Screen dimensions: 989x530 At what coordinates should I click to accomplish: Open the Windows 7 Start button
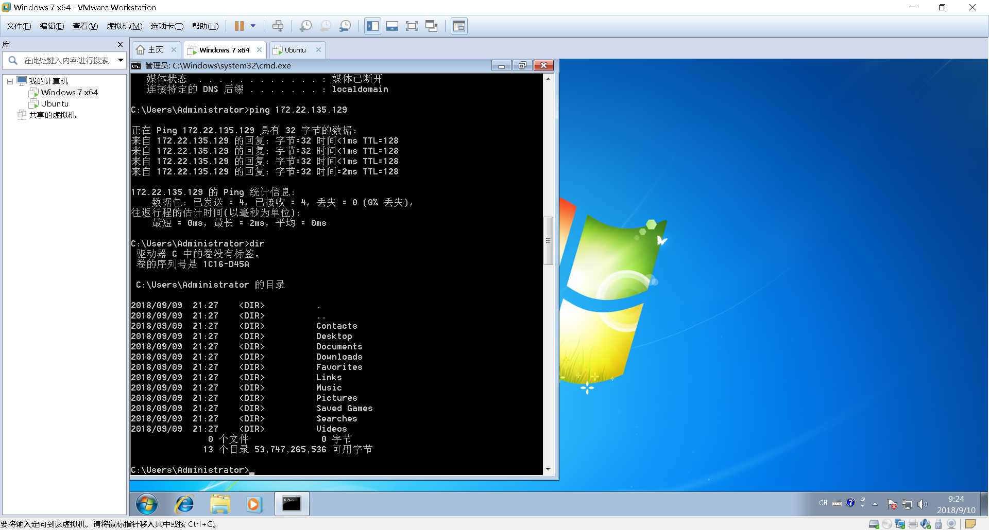tap(147, 504)
